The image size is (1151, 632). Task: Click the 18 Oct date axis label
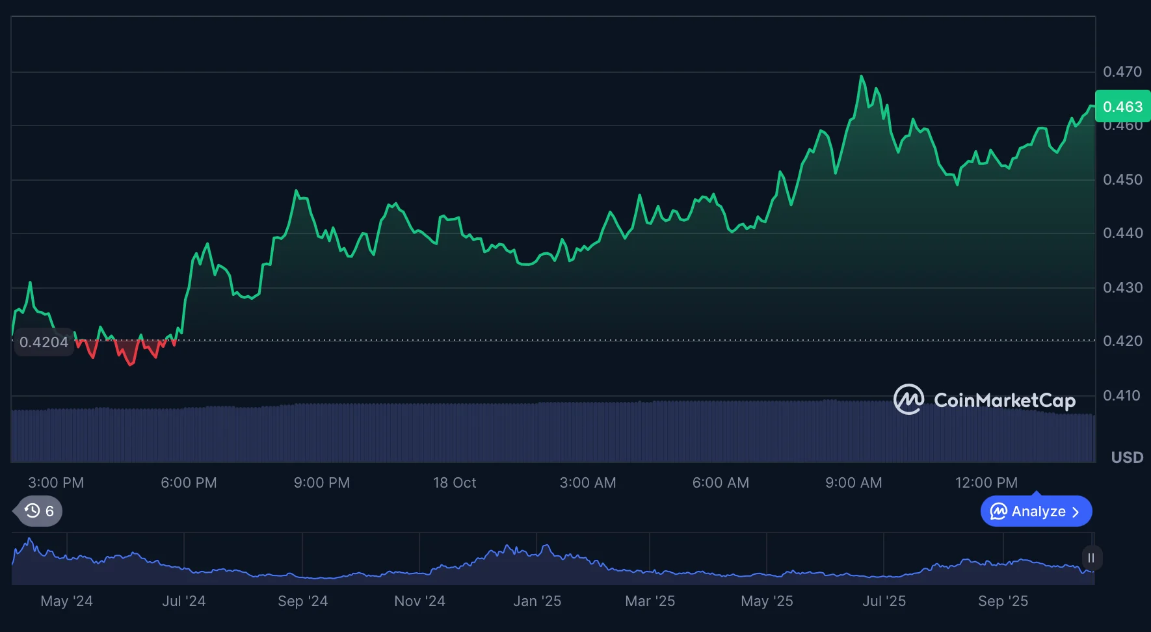pos(455,482)
